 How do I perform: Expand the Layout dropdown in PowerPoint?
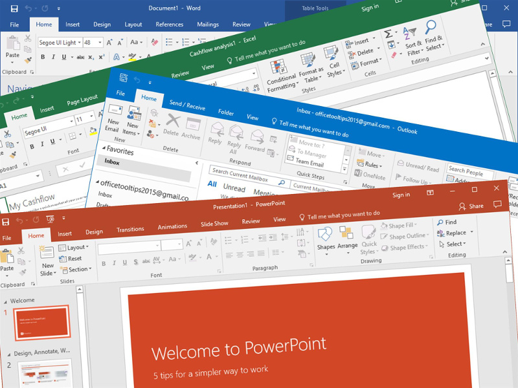click(76, 248)
